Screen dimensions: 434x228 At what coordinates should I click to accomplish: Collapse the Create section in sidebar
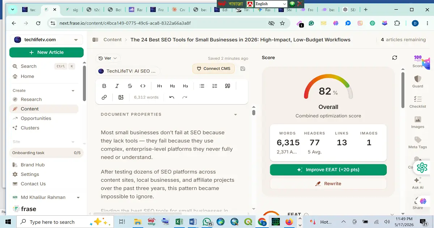73,90
